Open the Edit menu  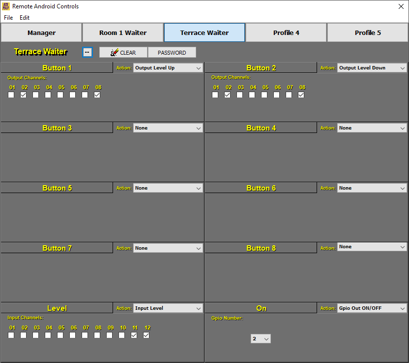click(x=24, y=17)
